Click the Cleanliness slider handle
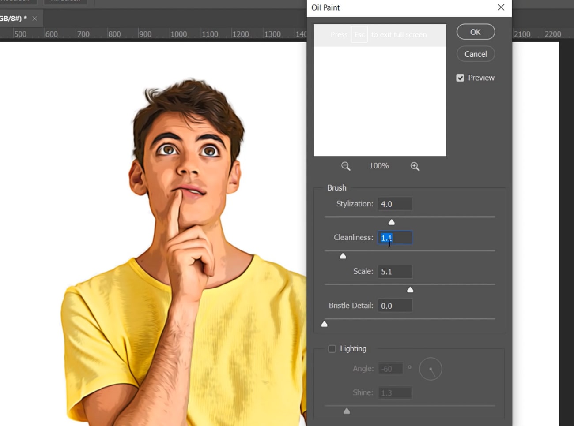This screenshot has width=574, height=426. (343, 256)
